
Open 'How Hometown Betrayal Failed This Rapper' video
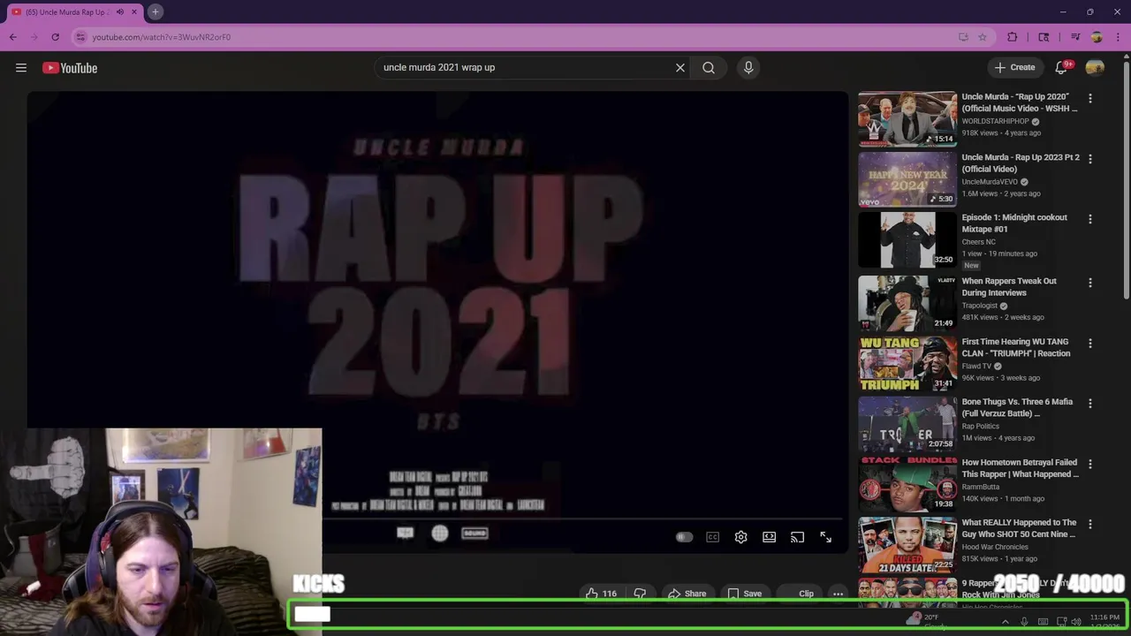pos(1020,468)
